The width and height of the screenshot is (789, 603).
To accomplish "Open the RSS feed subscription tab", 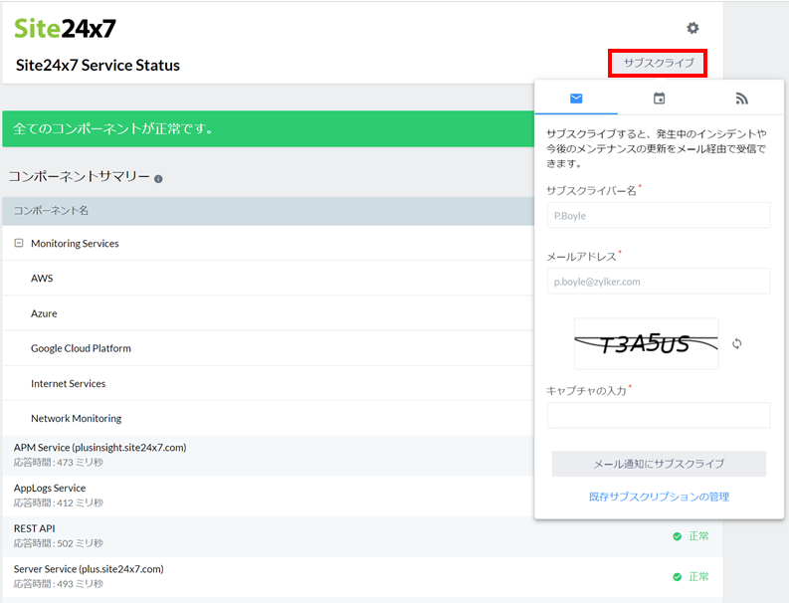I will coord(741,99).
